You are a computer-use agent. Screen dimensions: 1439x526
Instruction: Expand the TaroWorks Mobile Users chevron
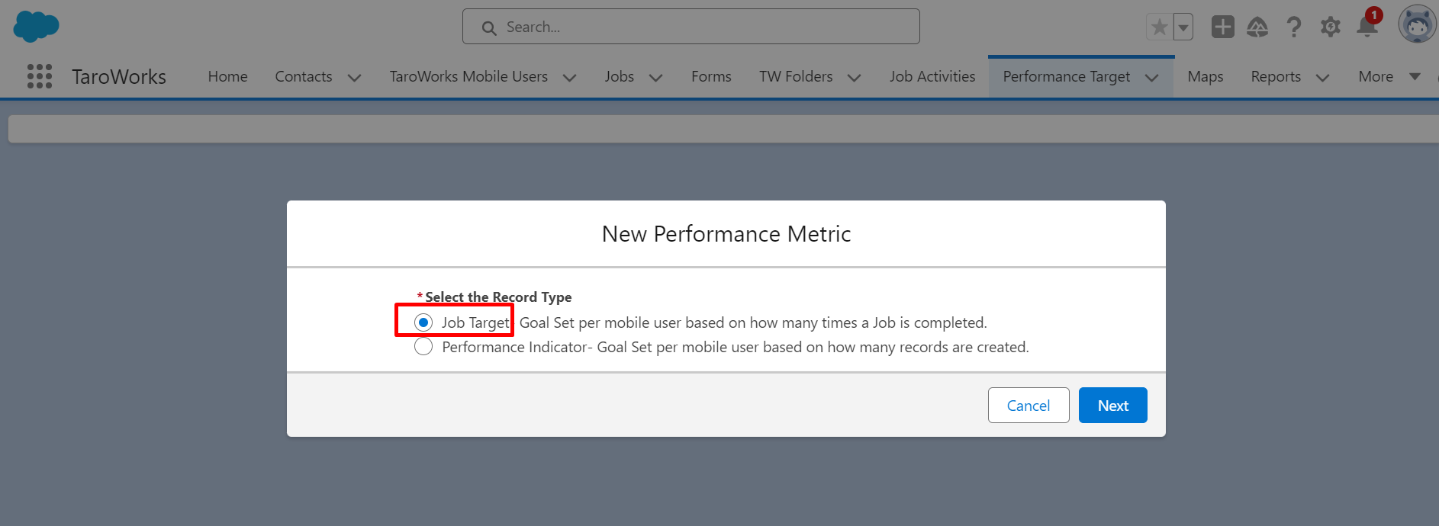[569, 78]
